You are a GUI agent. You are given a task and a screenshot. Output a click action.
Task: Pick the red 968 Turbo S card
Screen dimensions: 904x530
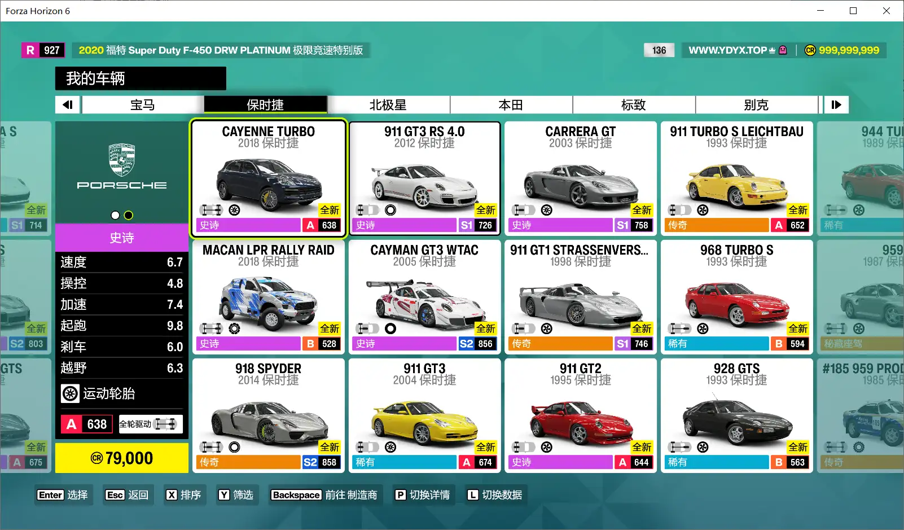coord(736,297)
